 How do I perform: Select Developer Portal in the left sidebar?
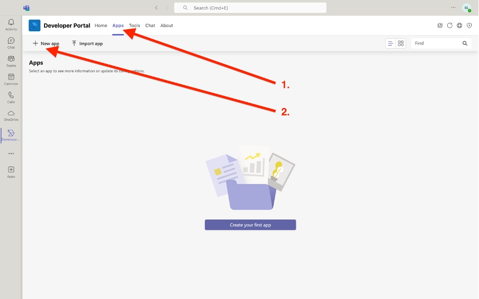point(11,135)
